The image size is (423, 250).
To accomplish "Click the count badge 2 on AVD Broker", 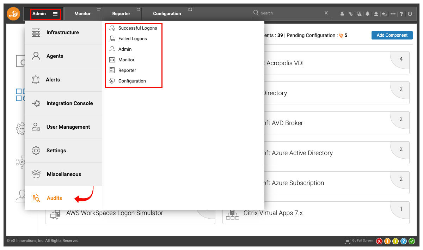I will [x=401, y=119].
